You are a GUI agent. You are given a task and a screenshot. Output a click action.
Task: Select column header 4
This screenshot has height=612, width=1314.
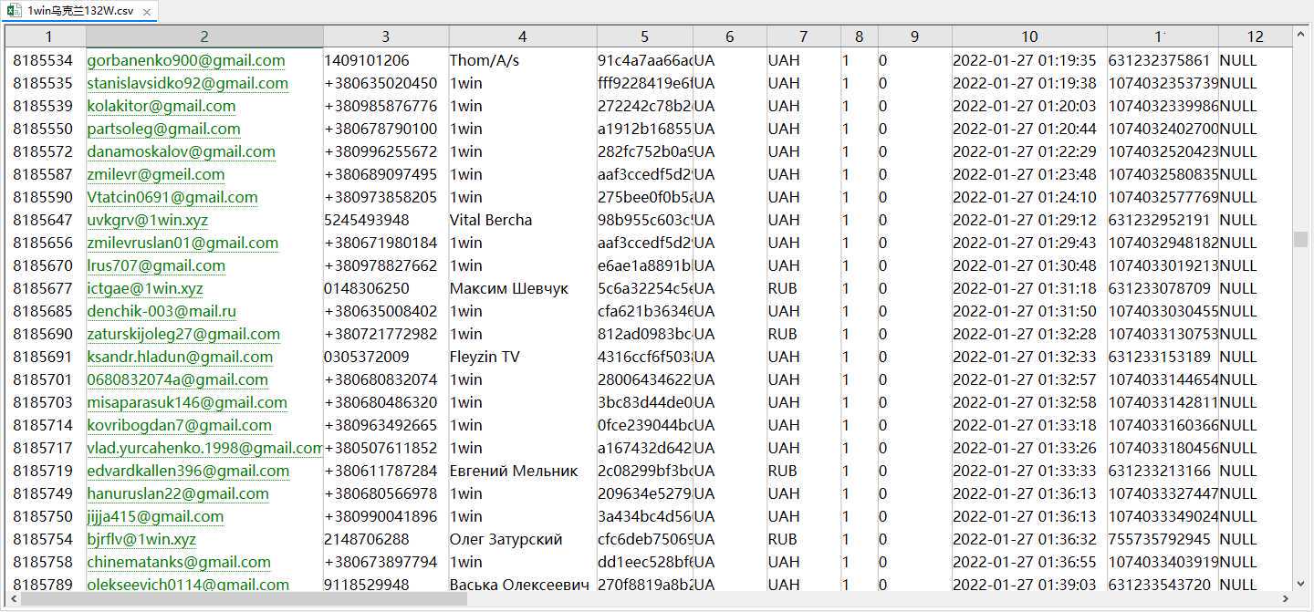click(x=523, y=36)
